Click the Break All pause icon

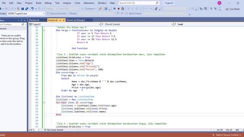(x=114, y=9)
